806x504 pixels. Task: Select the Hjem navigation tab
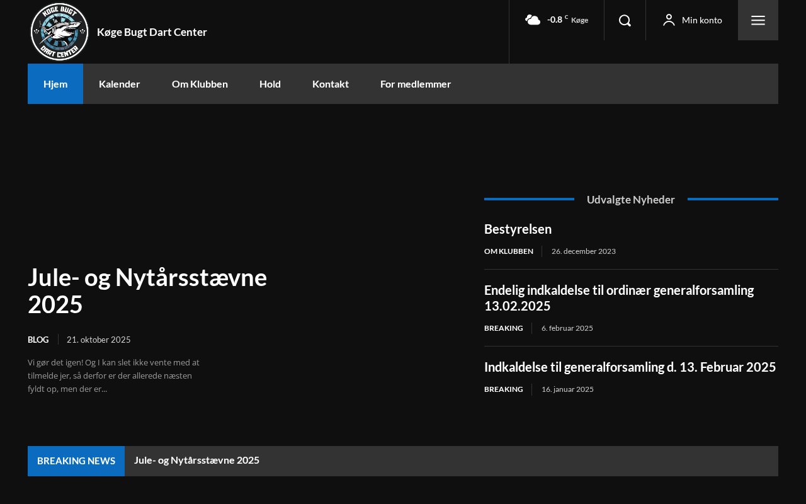55,84
